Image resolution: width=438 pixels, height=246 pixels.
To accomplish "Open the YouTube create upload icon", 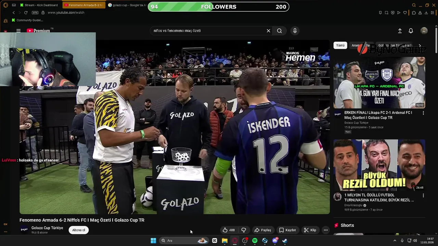I will tap(400, 31).
